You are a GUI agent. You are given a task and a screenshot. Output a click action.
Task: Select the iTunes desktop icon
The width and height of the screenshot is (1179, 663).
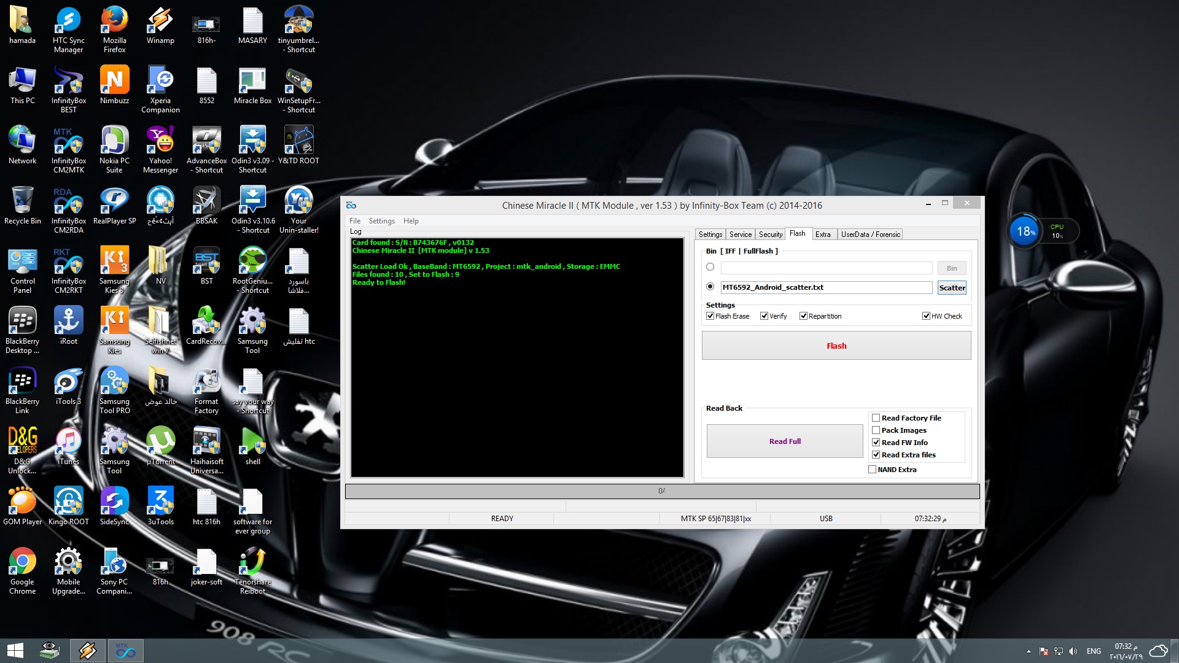tap(68, 447)
